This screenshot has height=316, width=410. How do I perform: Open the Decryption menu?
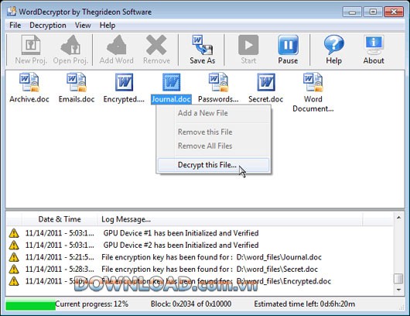pos(48,26)
